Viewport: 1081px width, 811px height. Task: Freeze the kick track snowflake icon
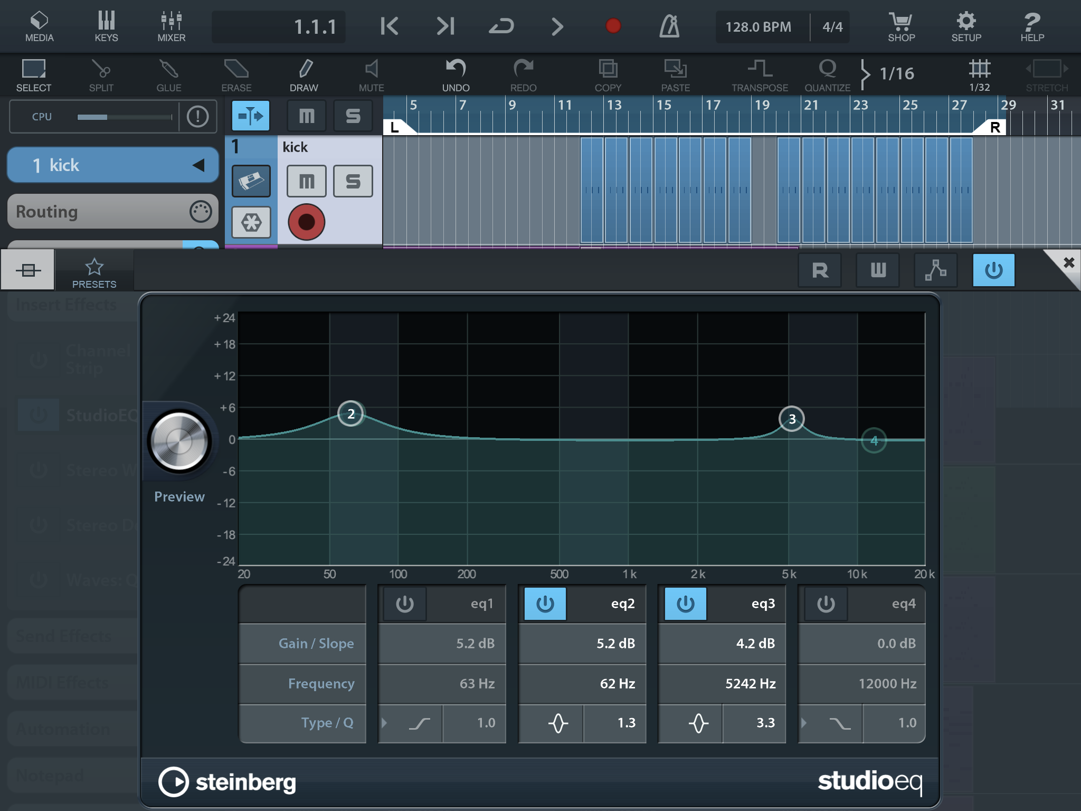pyautogui.click(x=251, y=222)
